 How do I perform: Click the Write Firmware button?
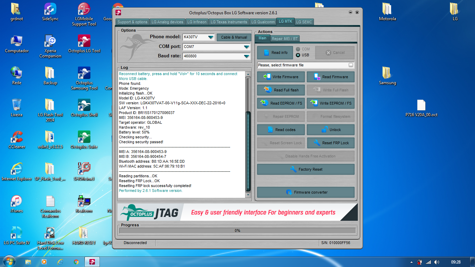(281, 77)
